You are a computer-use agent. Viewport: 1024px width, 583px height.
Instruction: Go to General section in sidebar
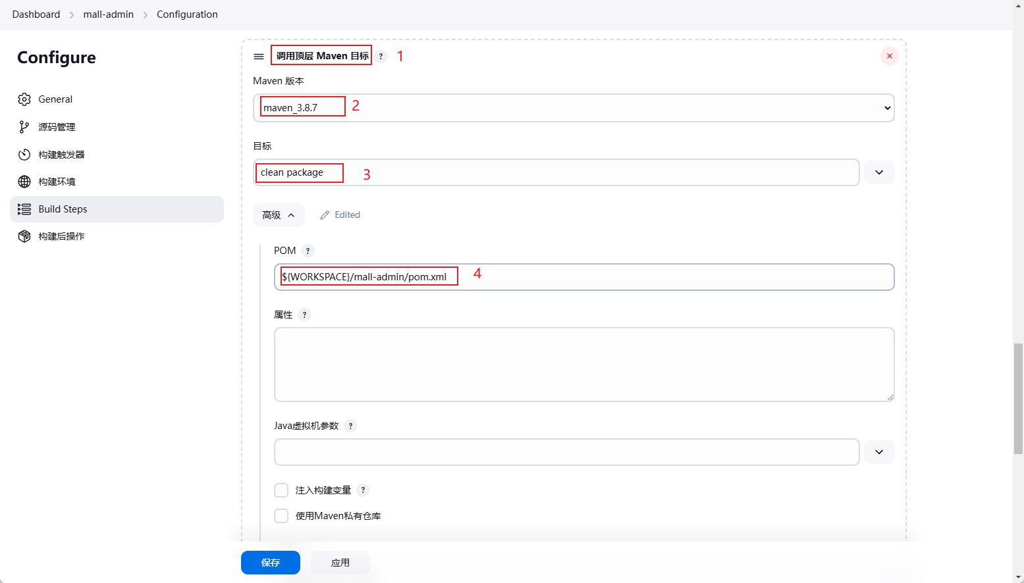click(x=55, y=99)
